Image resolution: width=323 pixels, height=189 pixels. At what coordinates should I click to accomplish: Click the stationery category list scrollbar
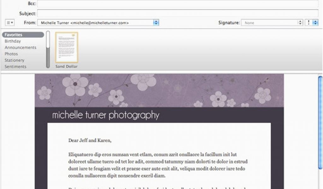48,49
